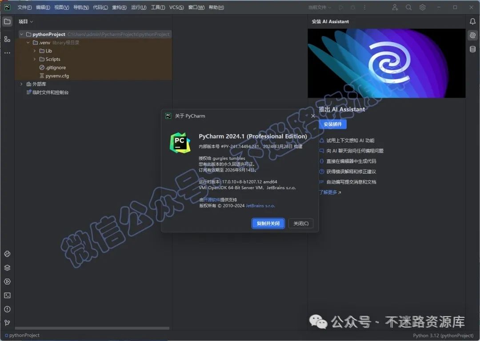Image resolution: width=480 pixels, height=341 pixels.
Task: Close the About PyCharm dialog with X
Action: point(313,116)
